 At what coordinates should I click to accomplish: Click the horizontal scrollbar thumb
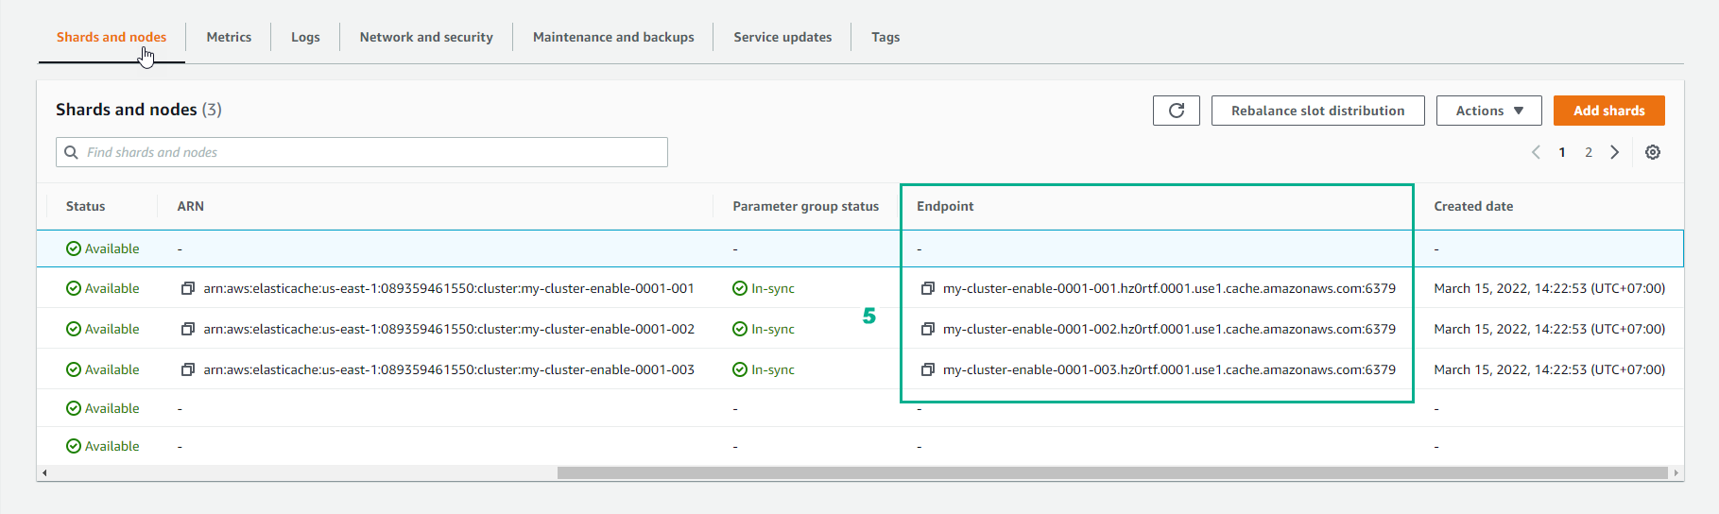(x=1112, y=472)
